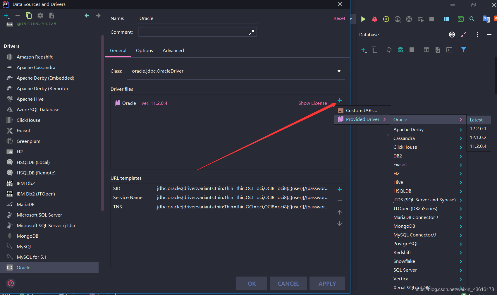Viewport: 497px width, 295px height.
Task: Select Latest Oracle driver version
Action: (479, 120)
